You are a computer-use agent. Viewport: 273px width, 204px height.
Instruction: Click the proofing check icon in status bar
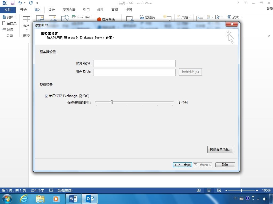(x=51, y=190)
